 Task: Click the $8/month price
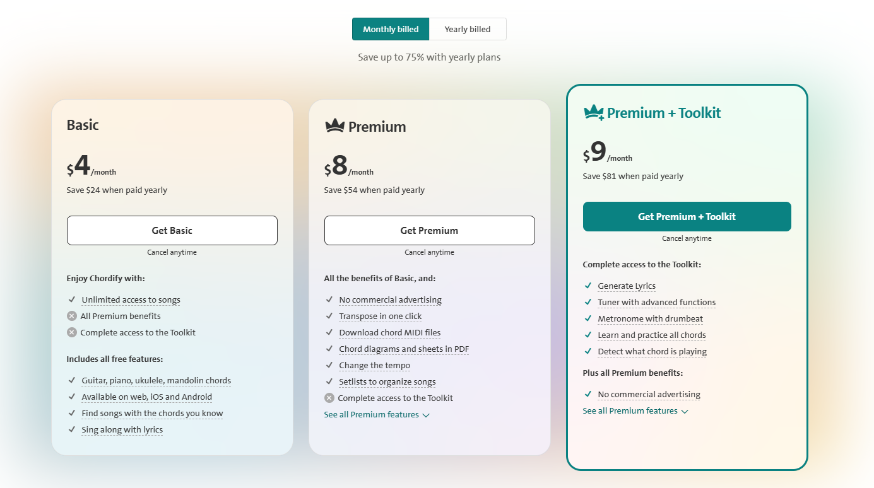tap(349, 166)
